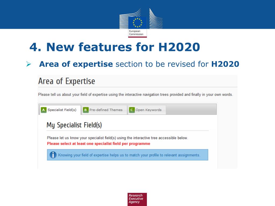Open the Open Keywords tab
Screen dimensions: 275x206
click(x=147, y=110)
